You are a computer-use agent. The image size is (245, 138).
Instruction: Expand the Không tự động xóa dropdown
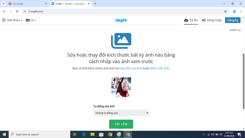121,113
